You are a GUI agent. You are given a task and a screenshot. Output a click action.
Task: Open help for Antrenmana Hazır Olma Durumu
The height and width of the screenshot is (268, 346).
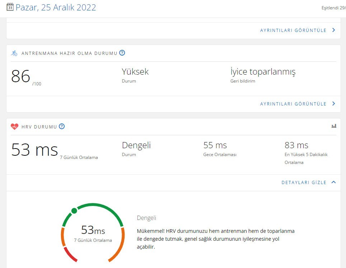122,53
